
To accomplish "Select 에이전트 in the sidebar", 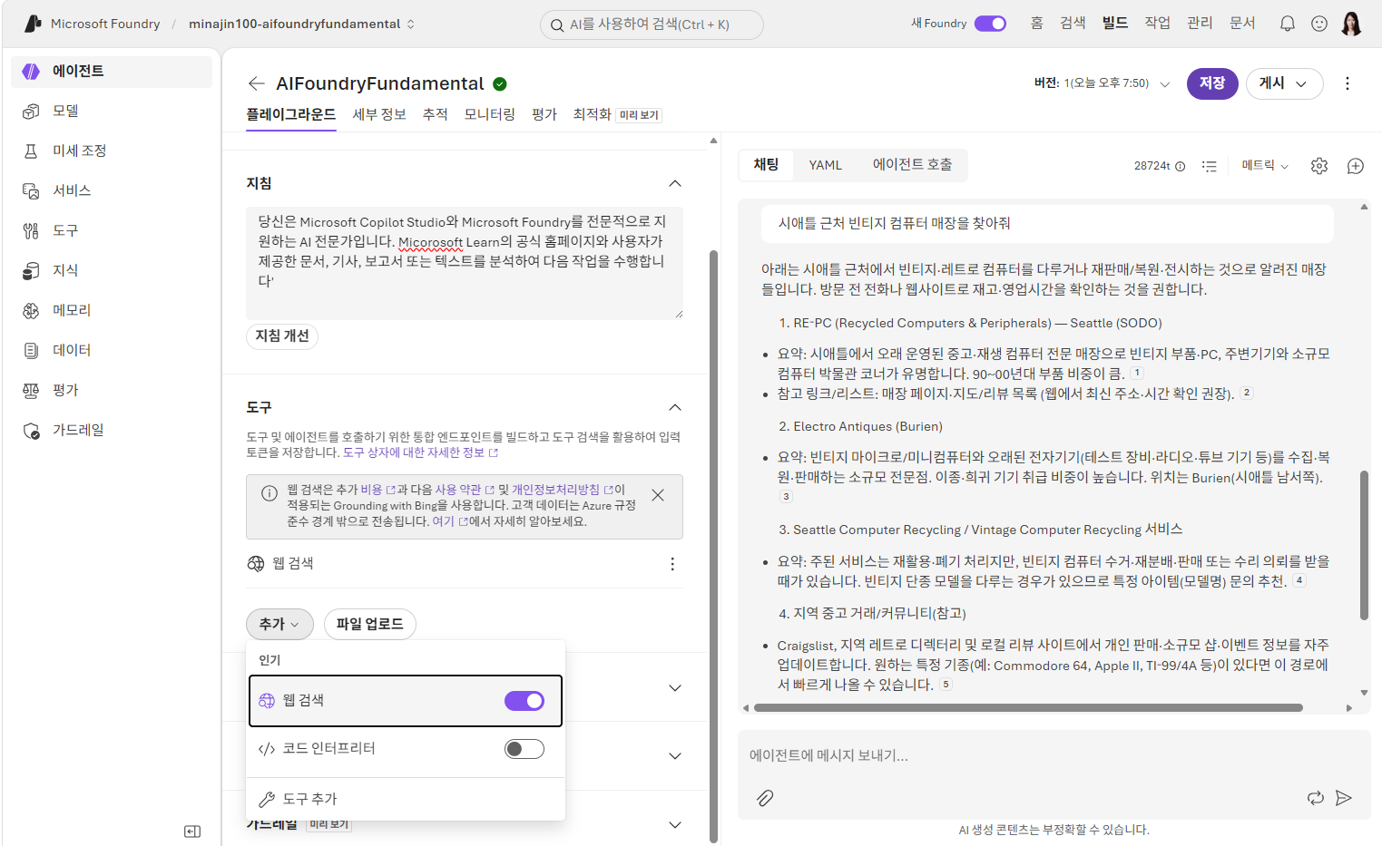I will coord(111,72).
